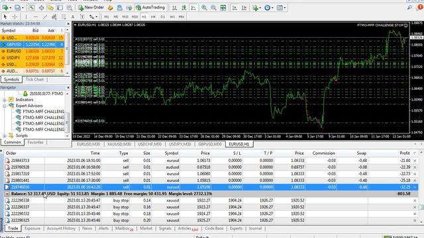424x238 pixels.
Task: Select the trendline drawing tool
Action: 44,17
